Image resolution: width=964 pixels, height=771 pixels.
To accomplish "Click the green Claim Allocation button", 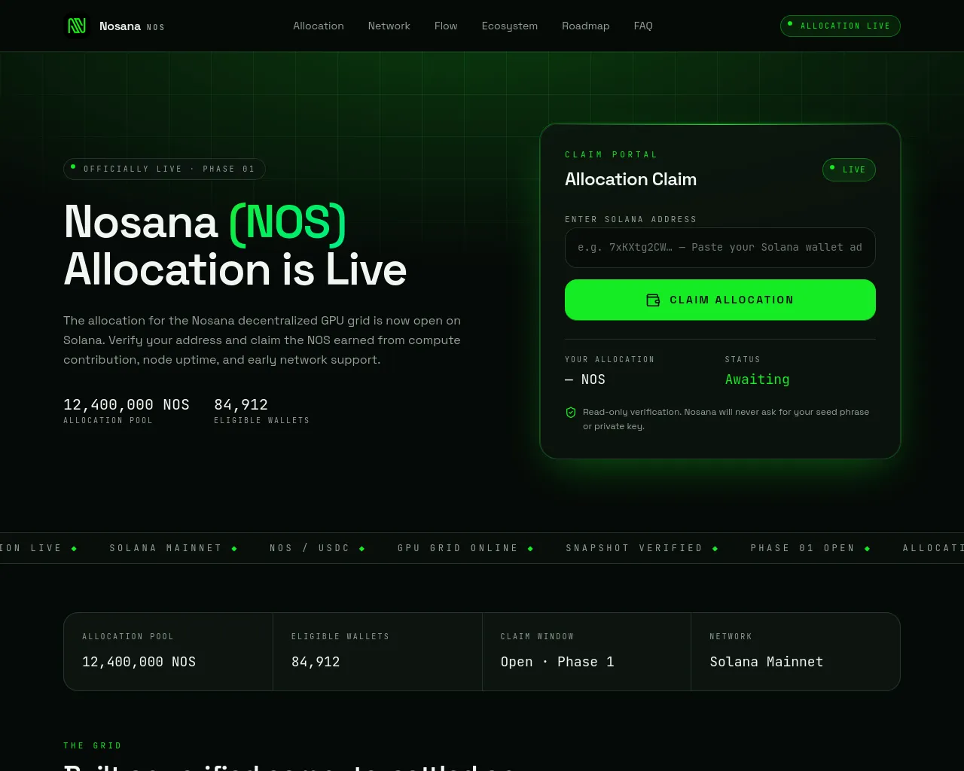I will (720, 300).
